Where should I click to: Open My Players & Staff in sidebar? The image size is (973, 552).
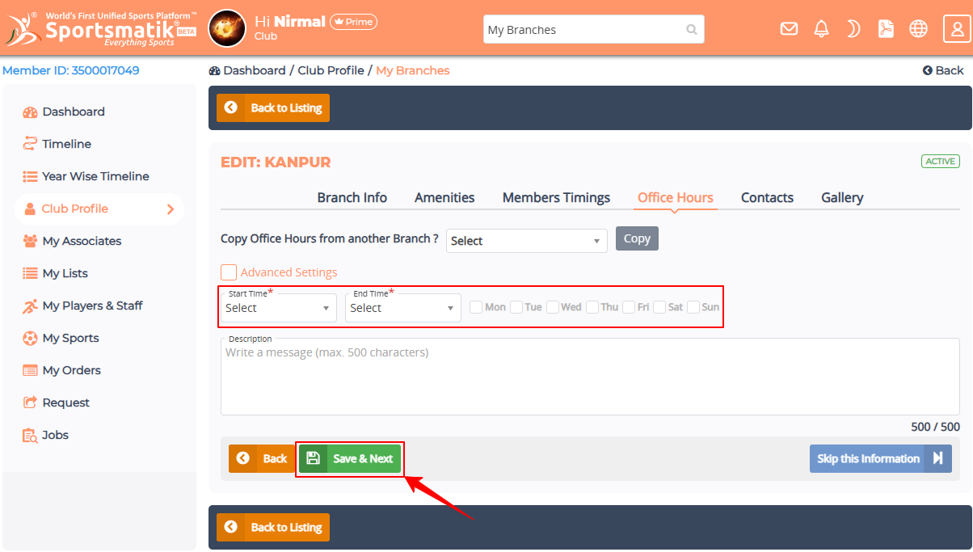click(92, 305)
